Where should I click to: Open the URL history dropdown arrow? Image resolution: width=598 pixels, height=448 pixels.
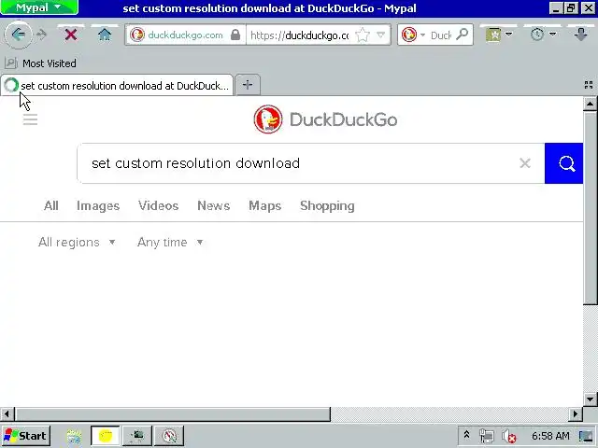380,35
